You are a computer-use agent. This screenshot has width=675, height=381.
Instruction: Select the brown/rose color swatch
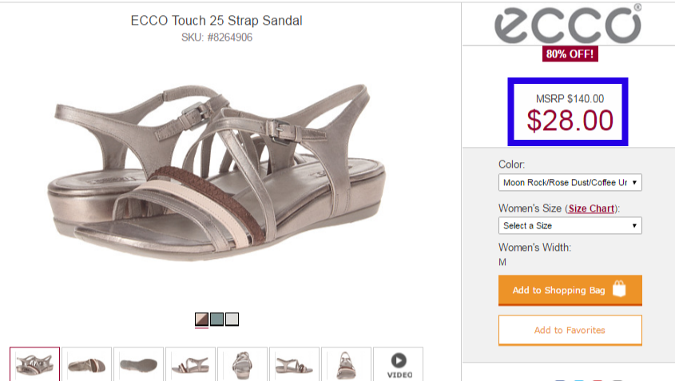[x=202, y=319]
